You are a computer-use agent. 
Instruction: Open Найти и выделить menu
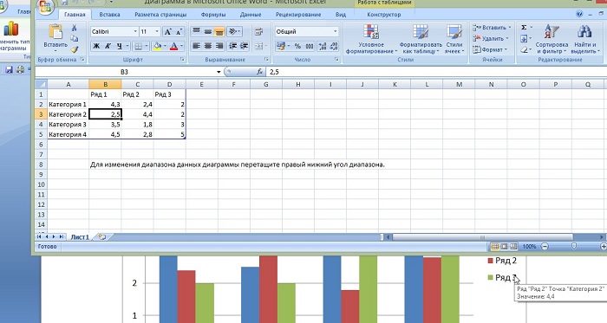pyautogui.click(x=584, y=39)
